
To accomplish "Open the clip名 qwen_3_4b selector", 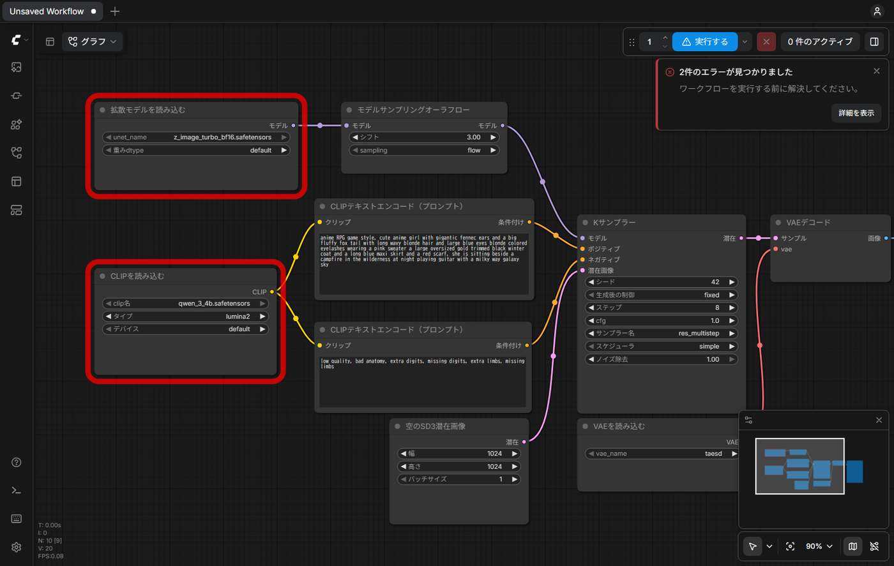I will point(185,304).
